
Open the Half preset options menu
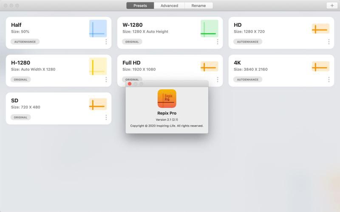(106, 42)
